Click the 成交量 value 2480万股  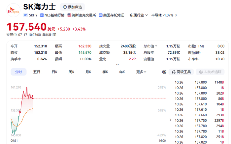pyautogui.click(x=128, y=46)
